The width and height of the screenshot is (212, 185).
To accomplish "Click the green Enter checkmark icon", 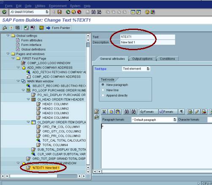I will click(x=4, y=12).
